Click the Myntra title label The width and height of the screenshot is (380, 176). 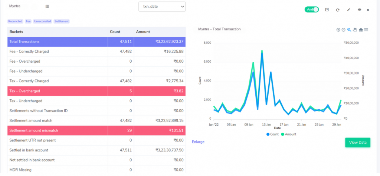pyautogui.click(x=15, y=6)
